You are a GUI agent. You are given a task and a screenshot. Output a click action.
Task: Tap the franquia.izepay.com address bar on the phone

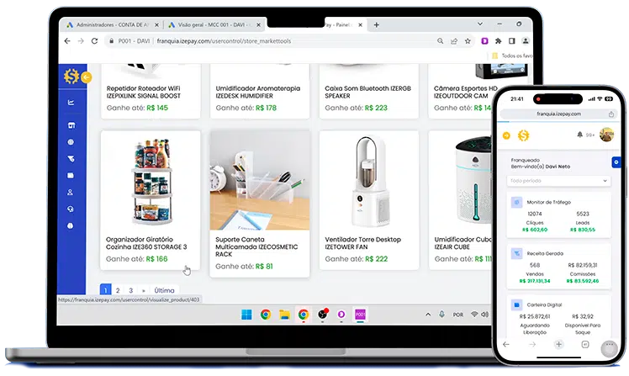tap(559, 114)
